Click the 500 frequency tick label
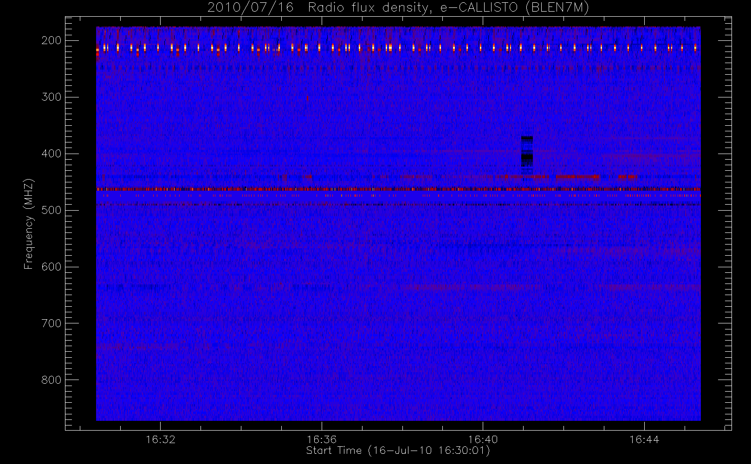The image size is (751, 464). pyautogui.click(x=52, y=210)
